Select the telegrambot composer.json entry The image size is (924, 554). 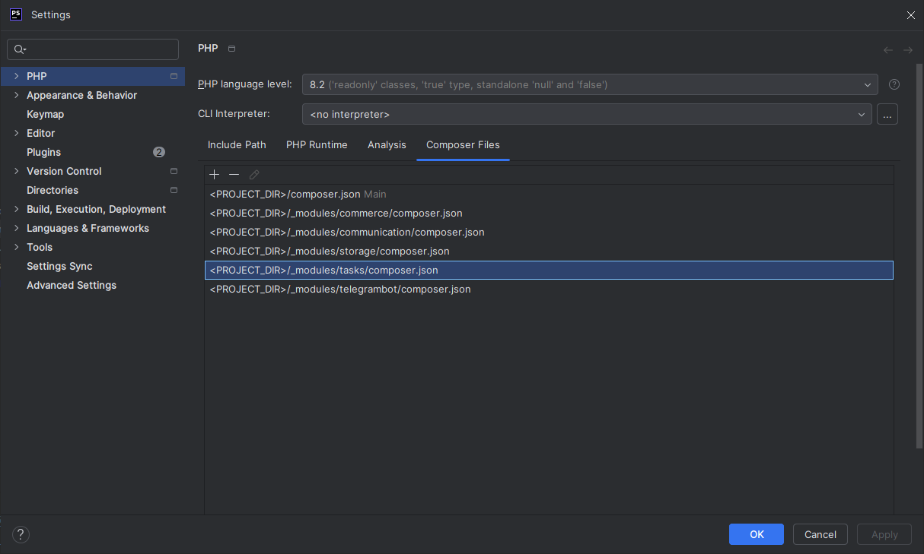340,289
